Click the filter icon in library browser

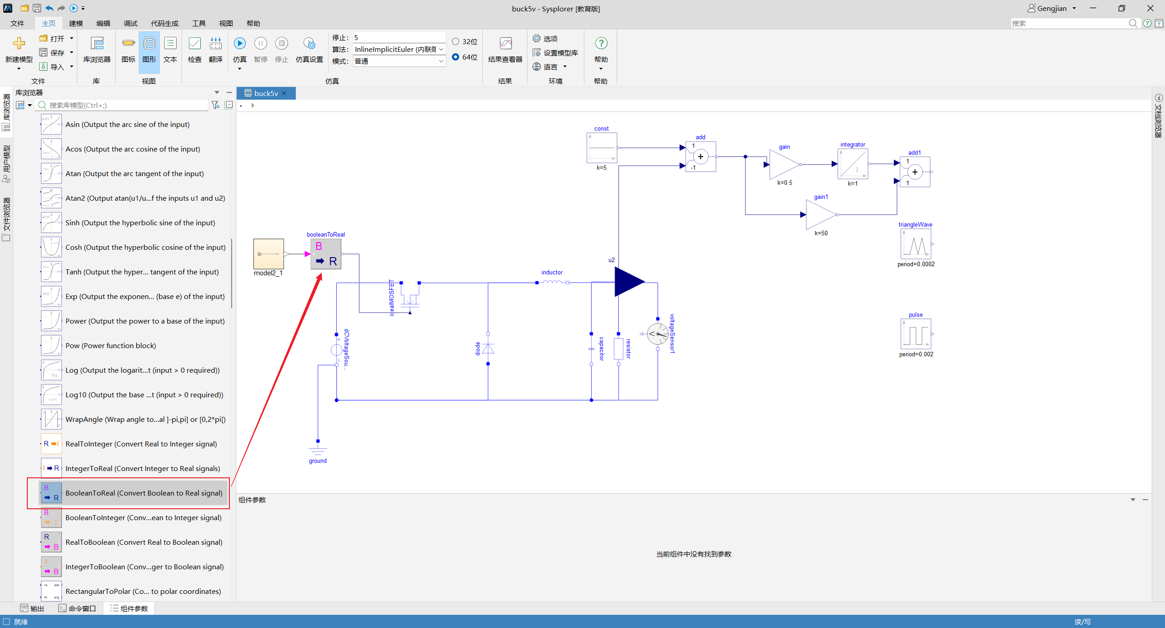pos(216,105)
